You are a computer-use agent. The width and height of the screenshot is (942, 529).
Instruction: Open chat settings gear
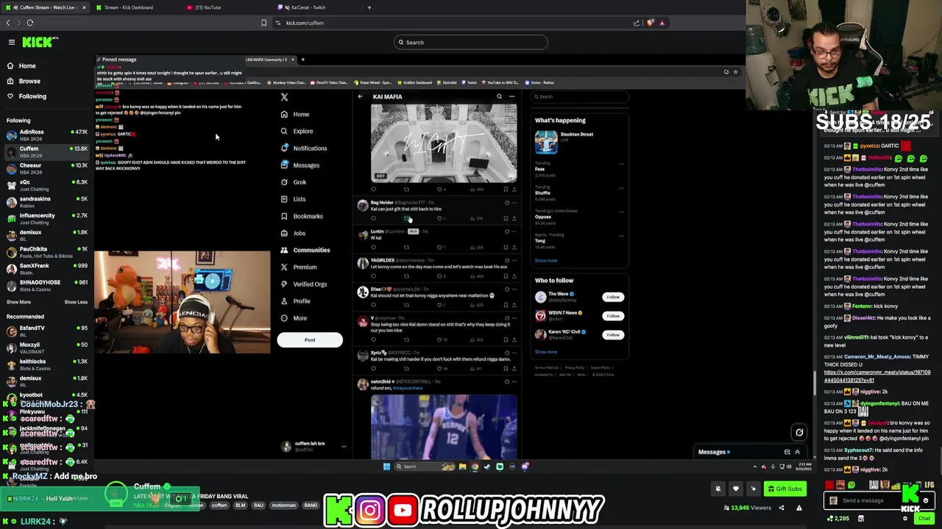tap(905, 519)
